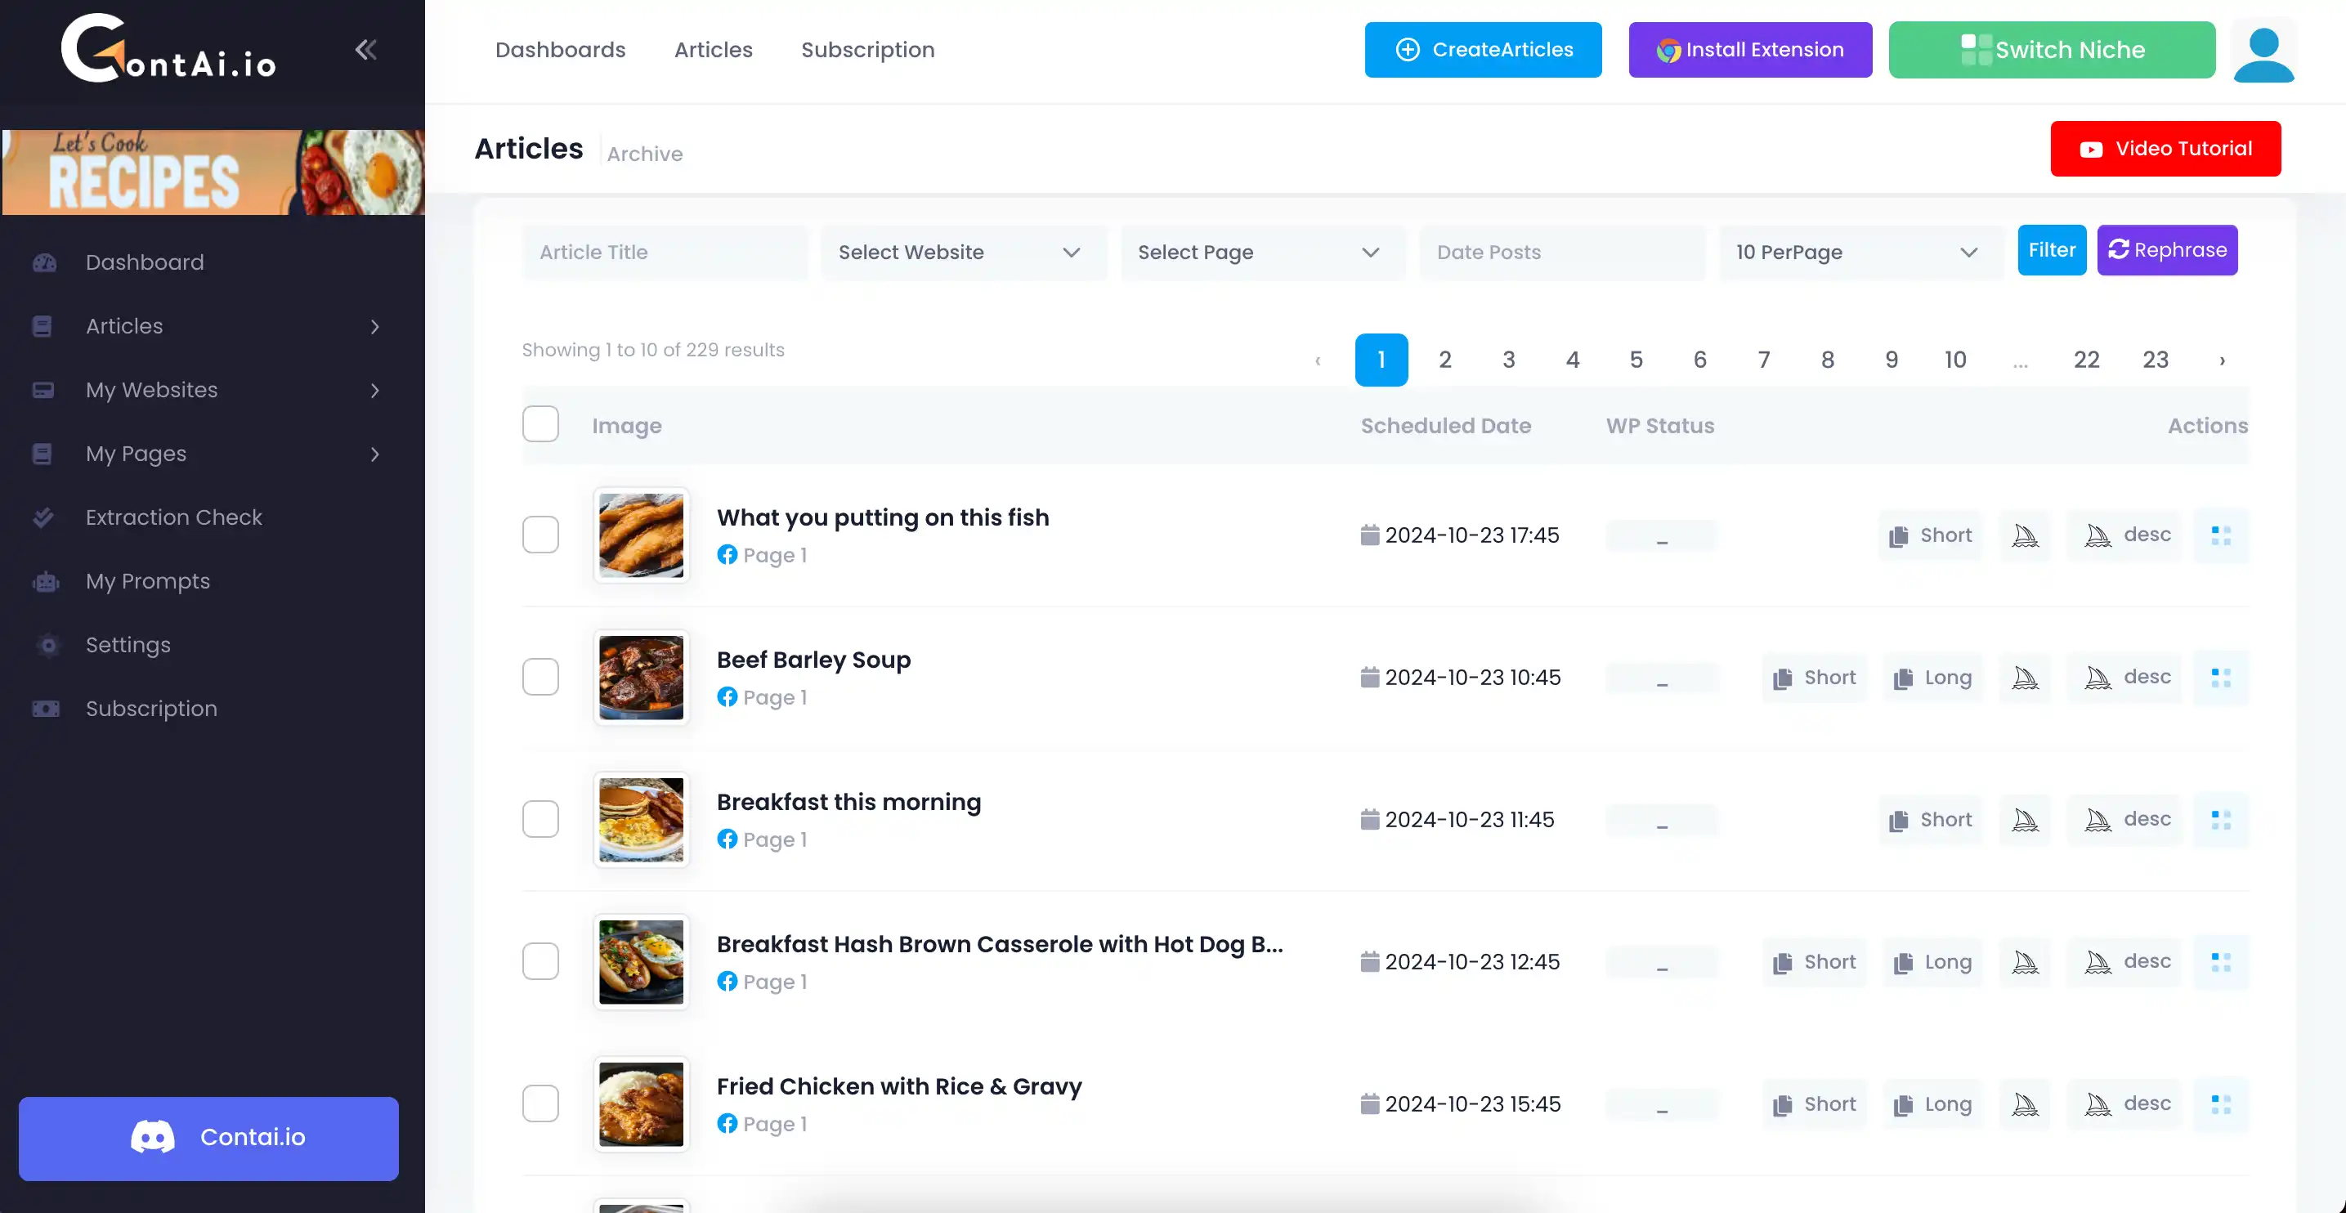Click the CreateArticles button
The height and width of the screenshot is (1213, 2346).
pyautogui.click(x=1483, y=50)
